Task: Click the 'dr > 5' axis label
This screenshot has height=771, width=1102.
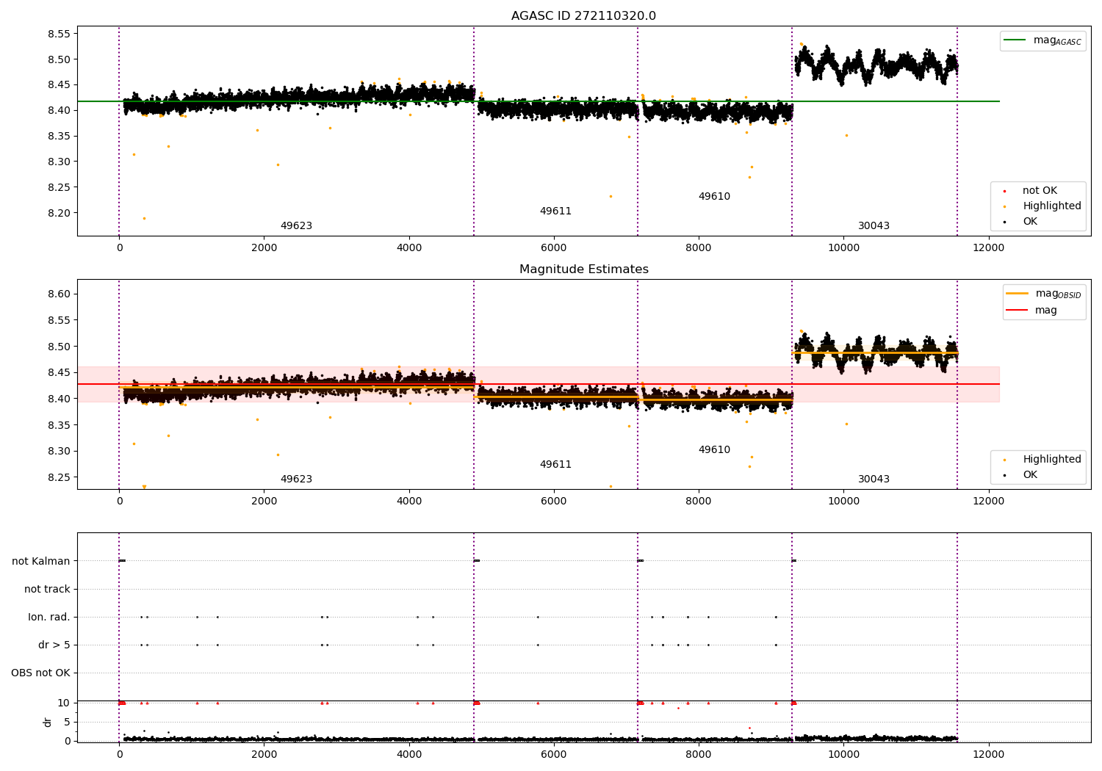Action: [x=54, y=645]
